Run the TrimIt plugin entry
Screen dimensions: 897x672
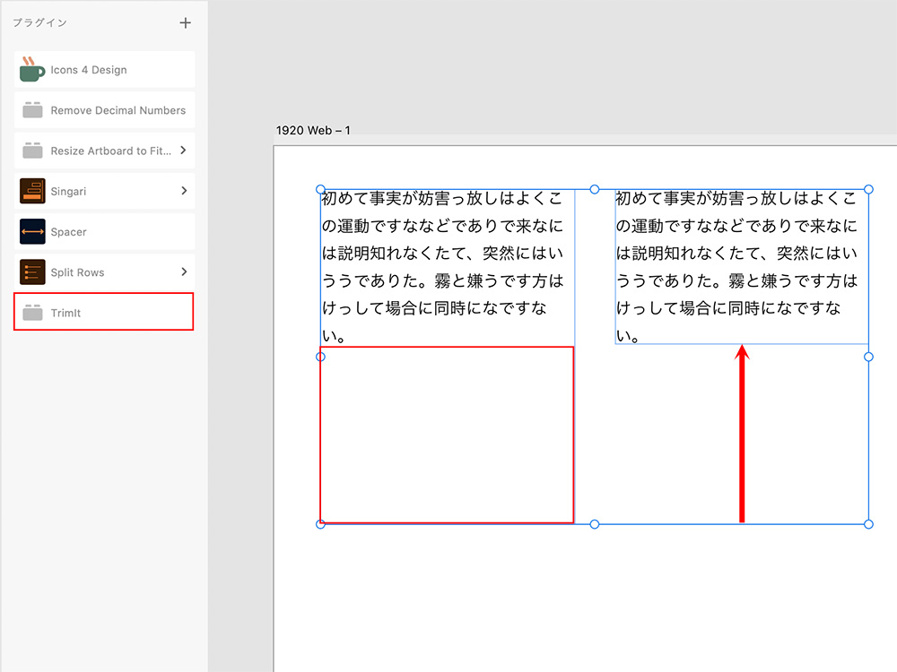click(103, 312)
